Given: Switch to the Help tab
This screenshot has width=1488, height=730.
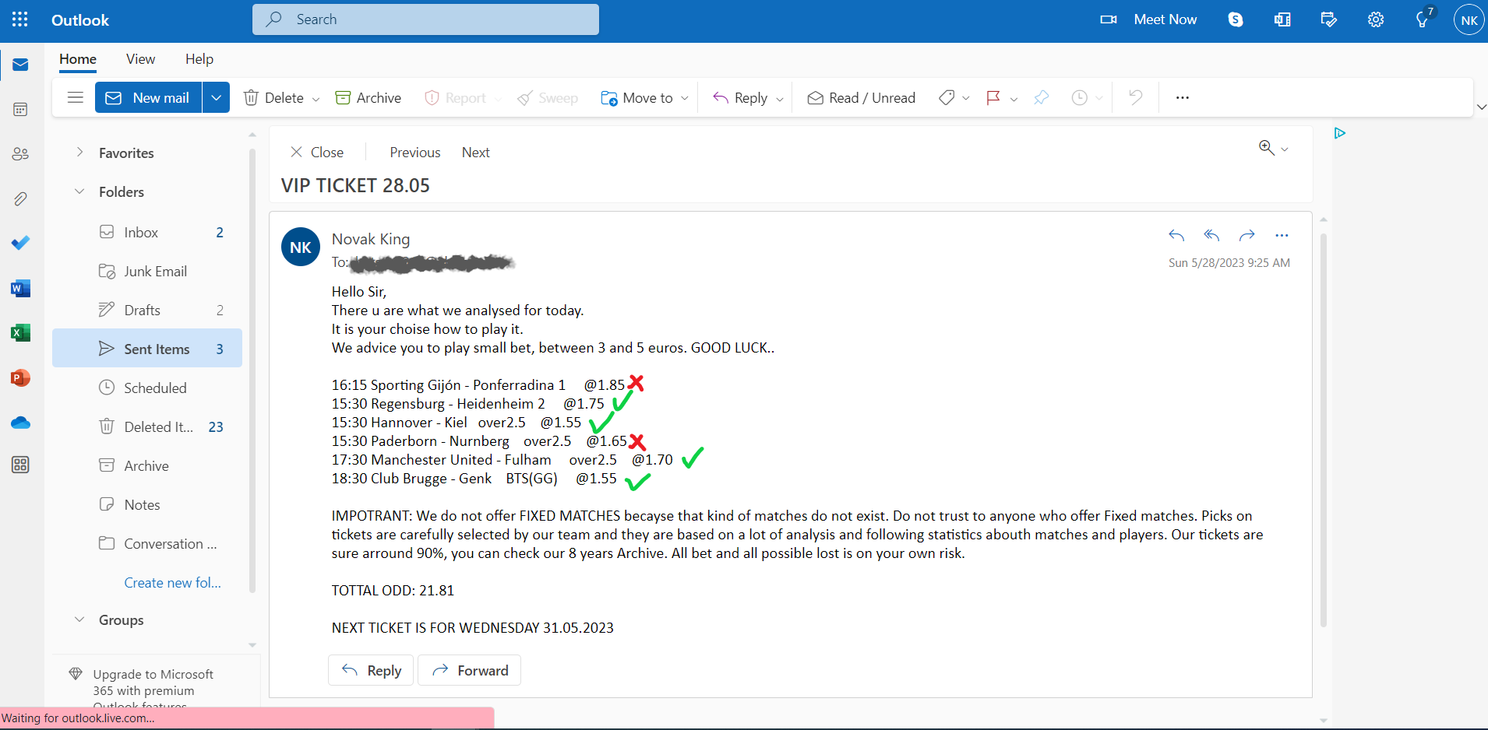Looking at the screenshot, I should (x=199, y=59).
